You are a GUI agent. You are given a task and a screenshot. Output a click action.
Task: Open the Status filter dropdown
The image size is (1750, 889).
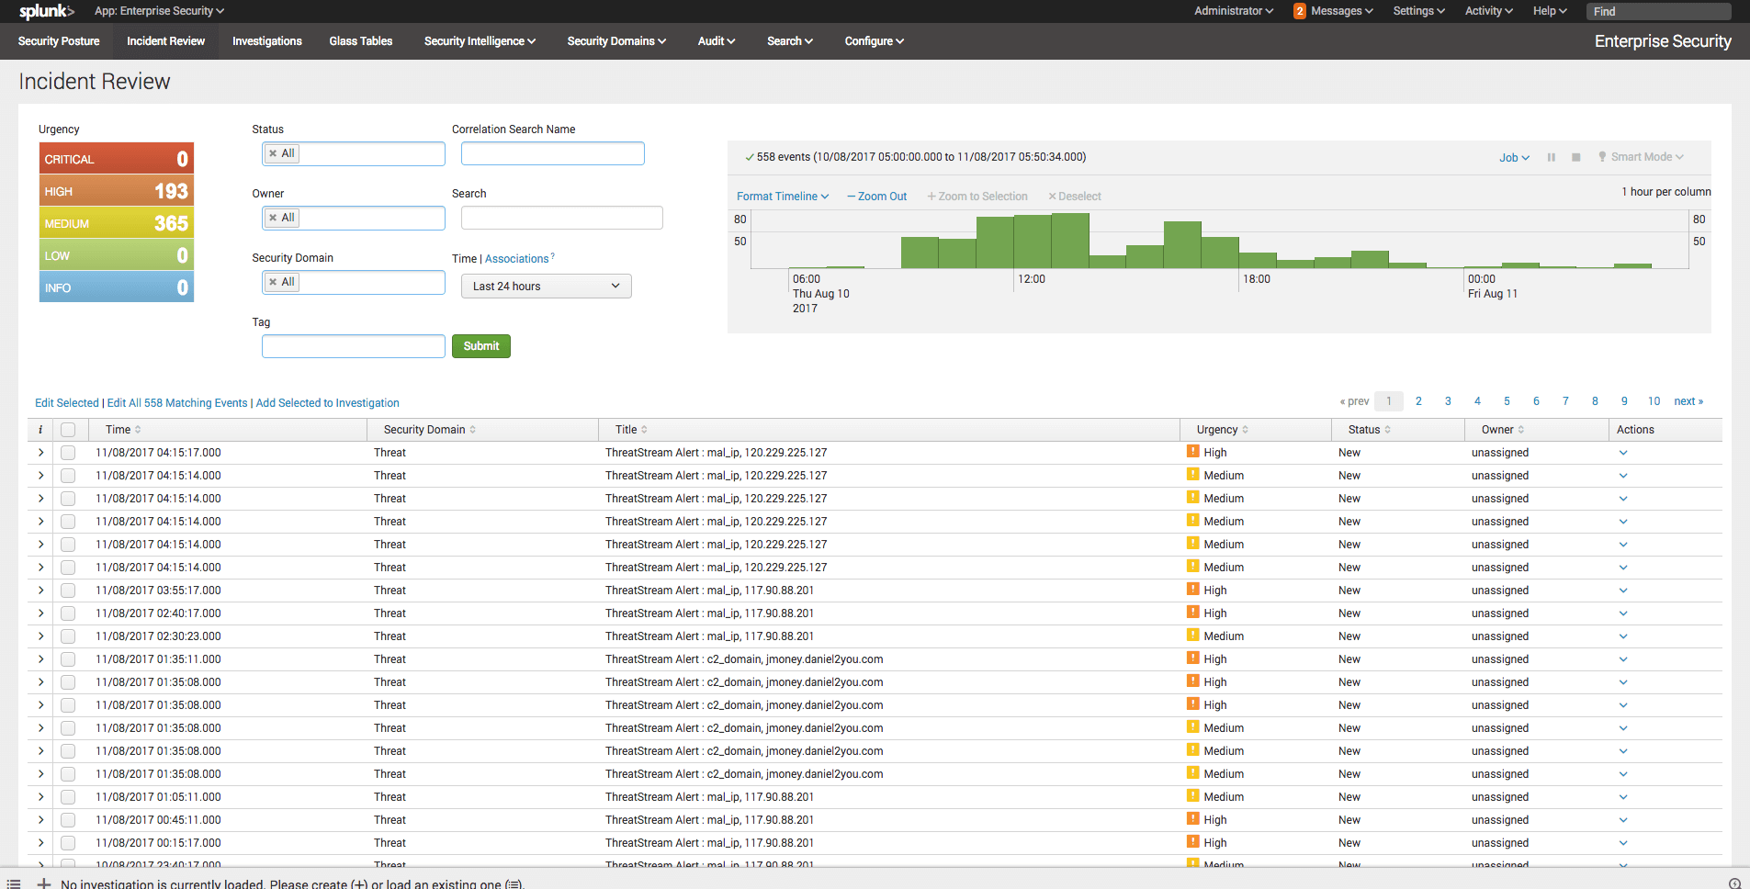click(353, 152)
